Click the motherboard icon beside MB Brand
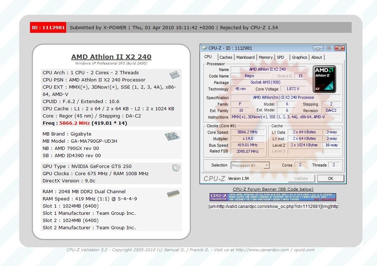 [x=172, y=136]
